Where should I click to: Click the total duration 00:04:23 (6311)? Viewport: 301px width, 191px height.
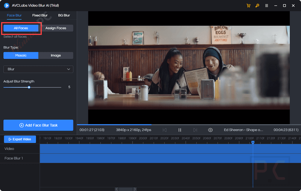286,130
